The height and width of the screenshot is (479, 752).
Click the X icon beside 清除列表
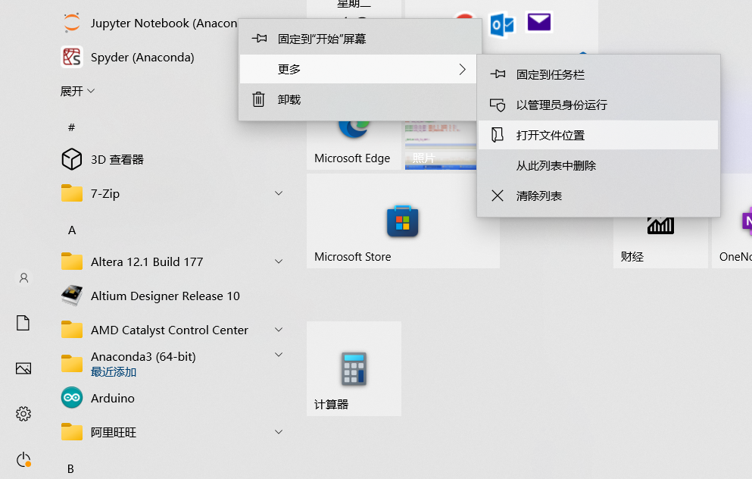(498, 196)
